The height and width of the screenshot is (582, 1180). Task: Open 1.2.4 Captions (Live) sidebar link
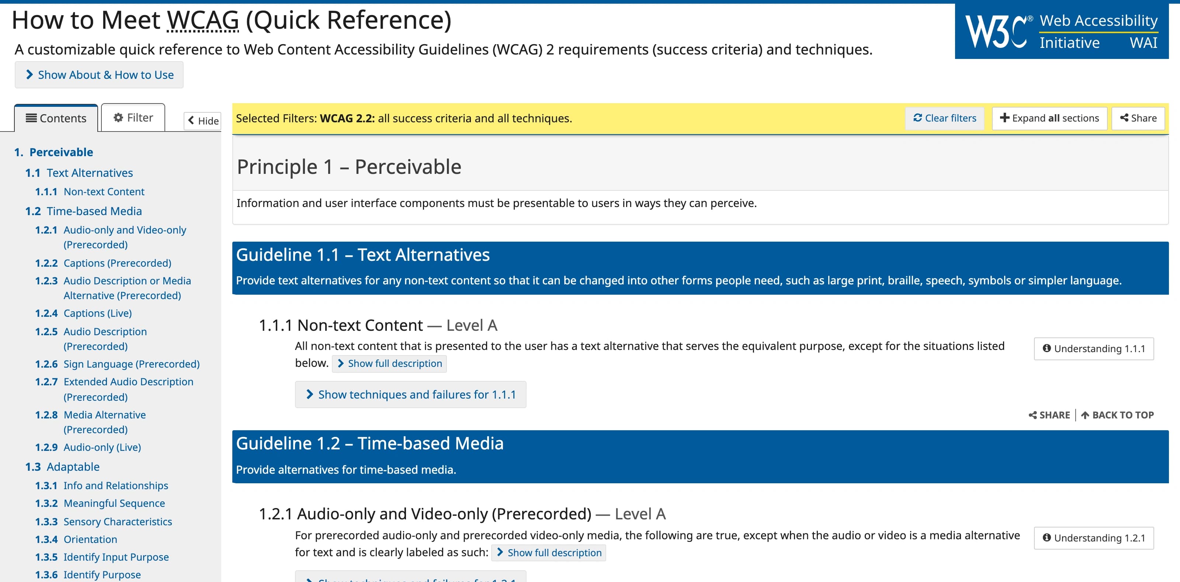83,313
